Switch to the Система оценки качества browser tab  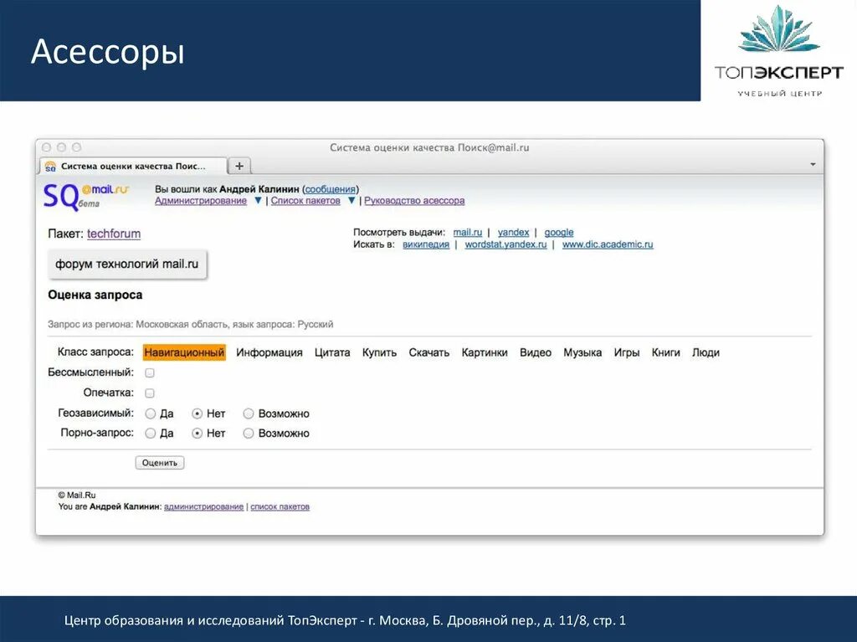click(x=133, y=166)
